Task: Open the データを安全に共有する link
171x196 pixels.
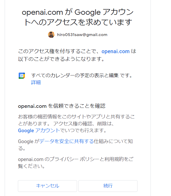Action: tap(66, 142)
